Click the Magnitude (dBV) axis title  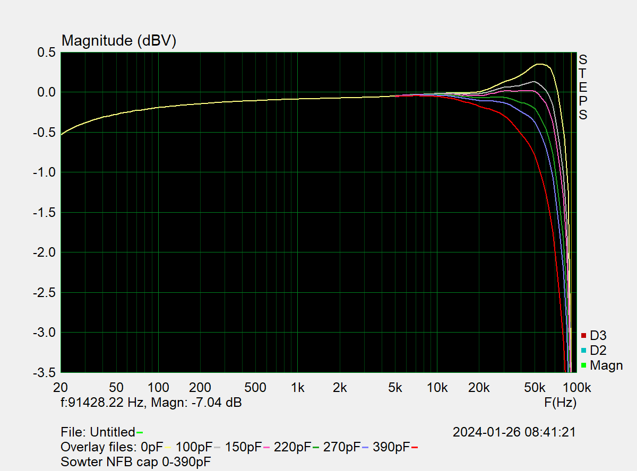point(119,40)
